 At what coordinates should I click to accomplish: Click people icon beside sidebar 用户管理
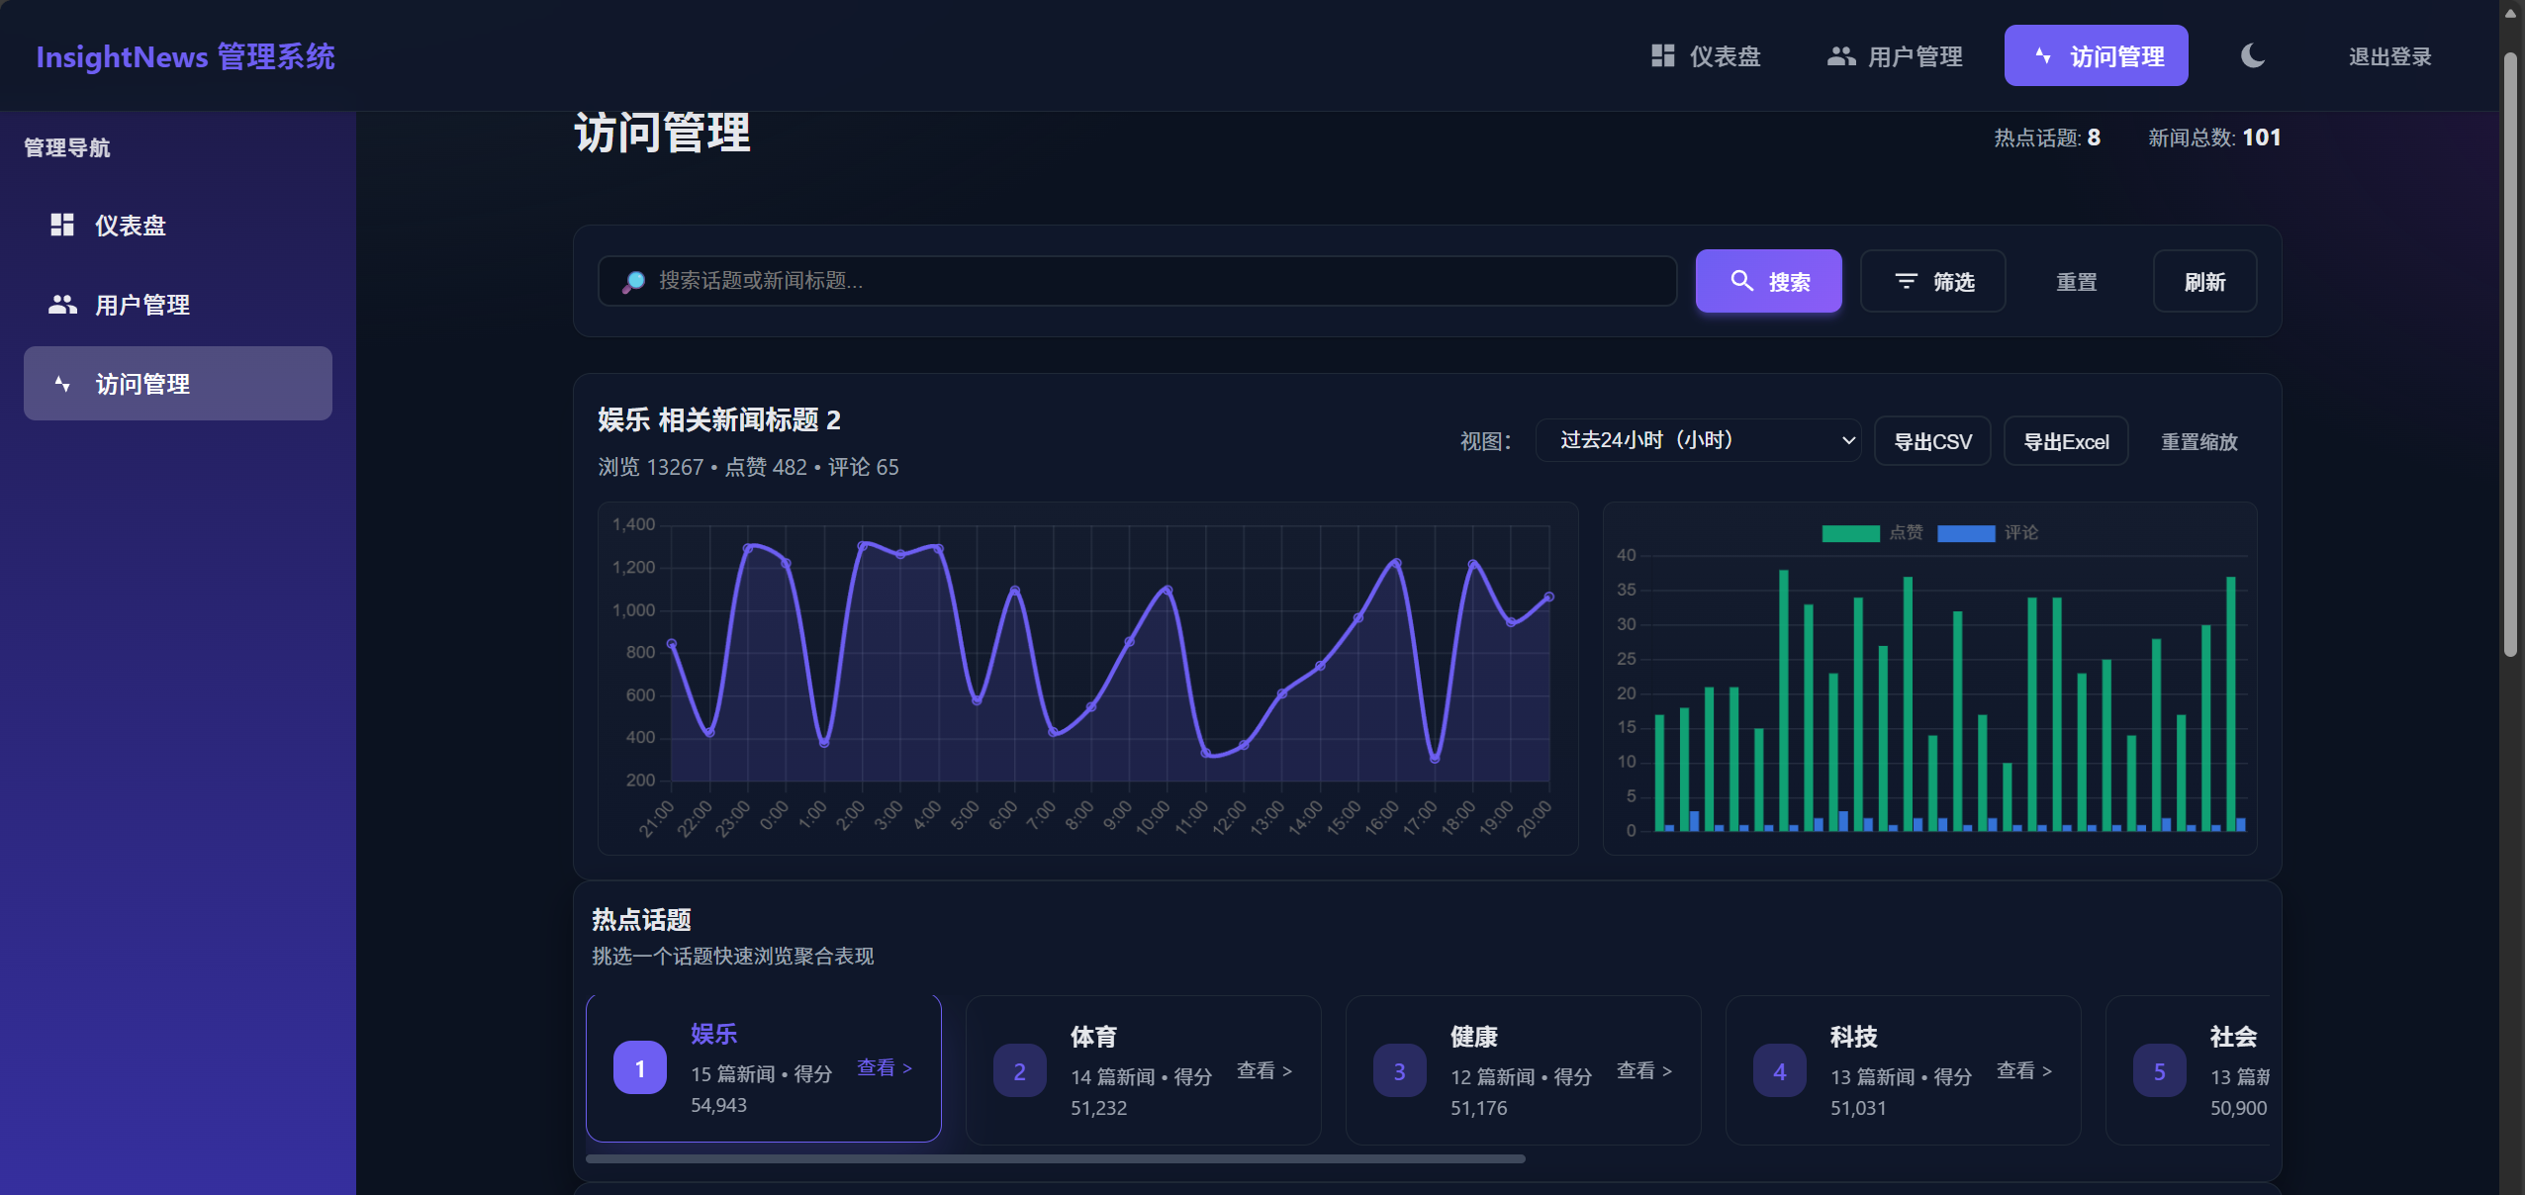[x=62, y=304]
